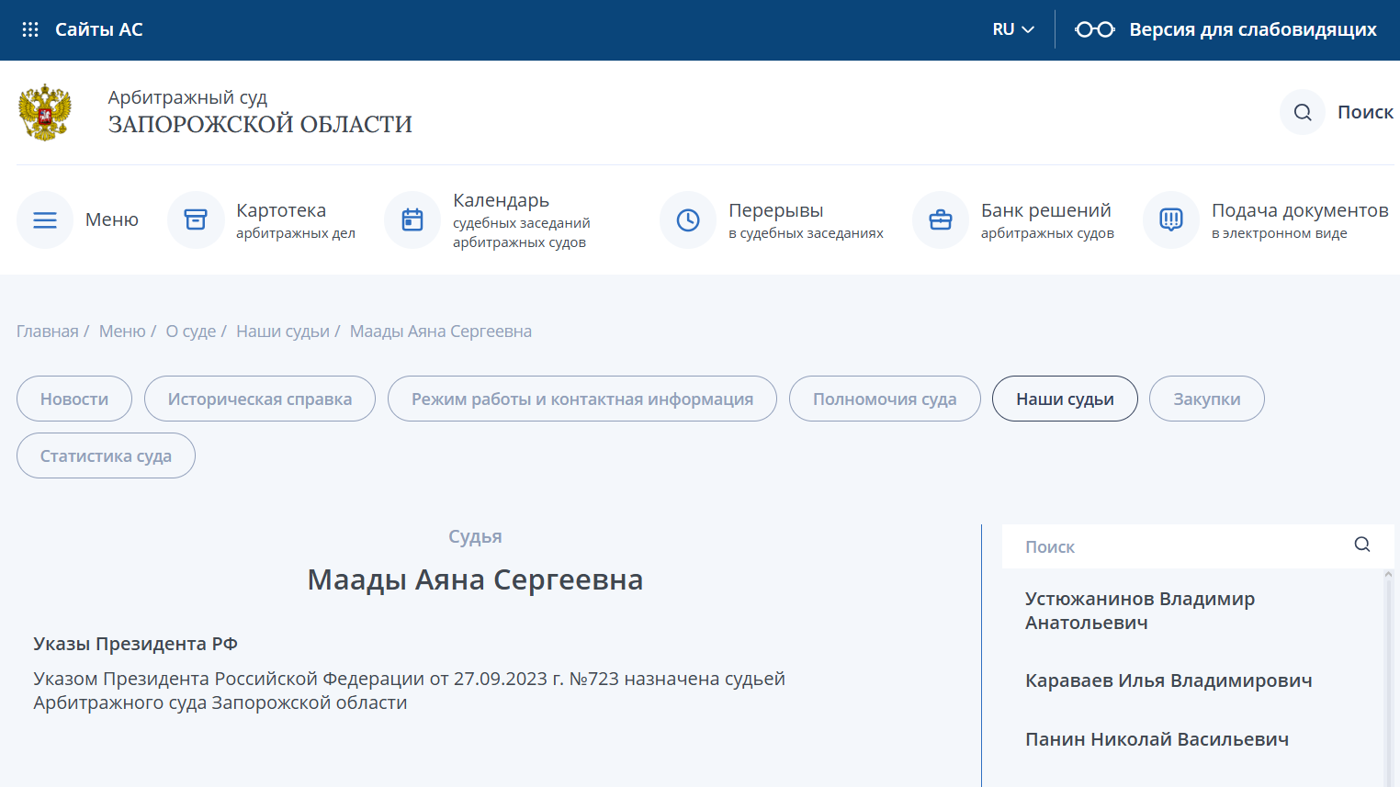Expand the hamburger Меню
The width and height of the screenshot is (1400, 787).
coord(44,219)
